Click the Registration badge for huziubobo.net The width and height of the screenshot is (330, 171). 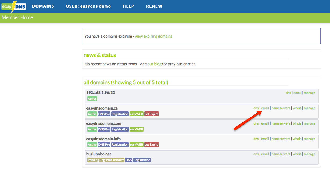142,160
